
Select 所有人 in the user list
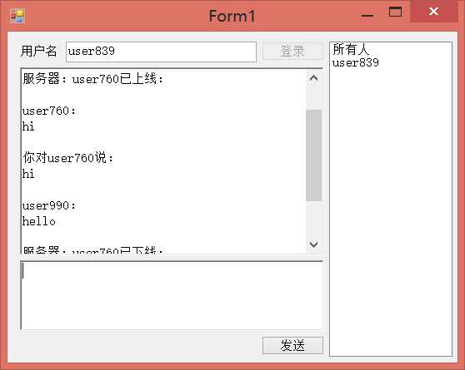click(351, 49)
